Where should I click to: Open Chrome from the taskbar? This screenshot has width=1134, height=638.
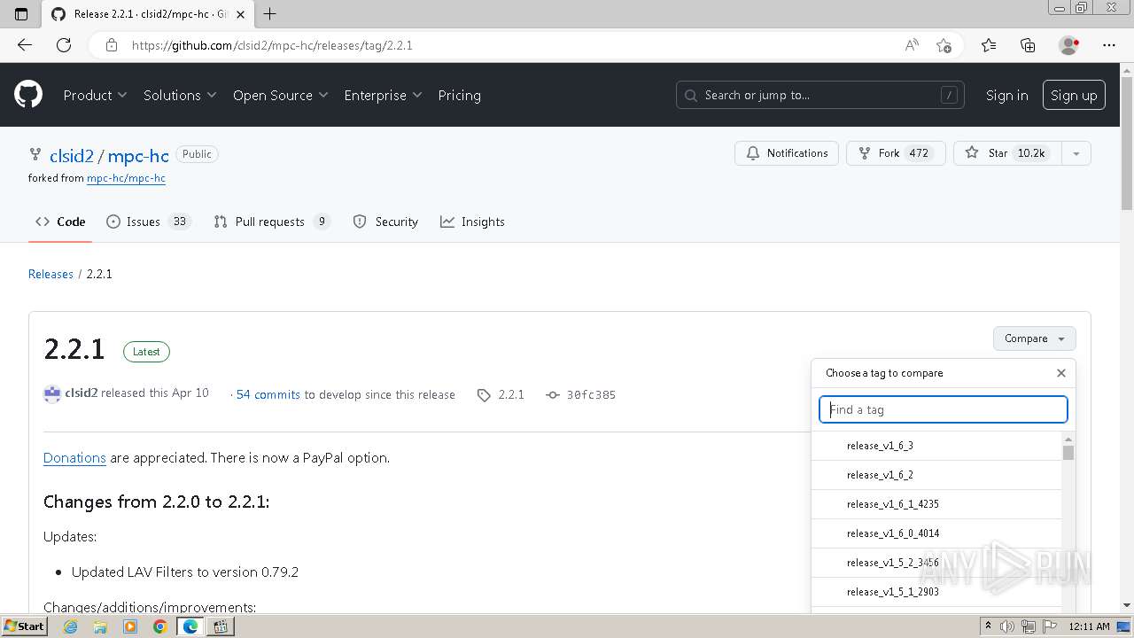159,626
